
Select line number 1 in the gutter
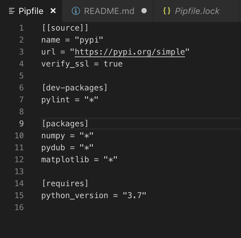22,28
